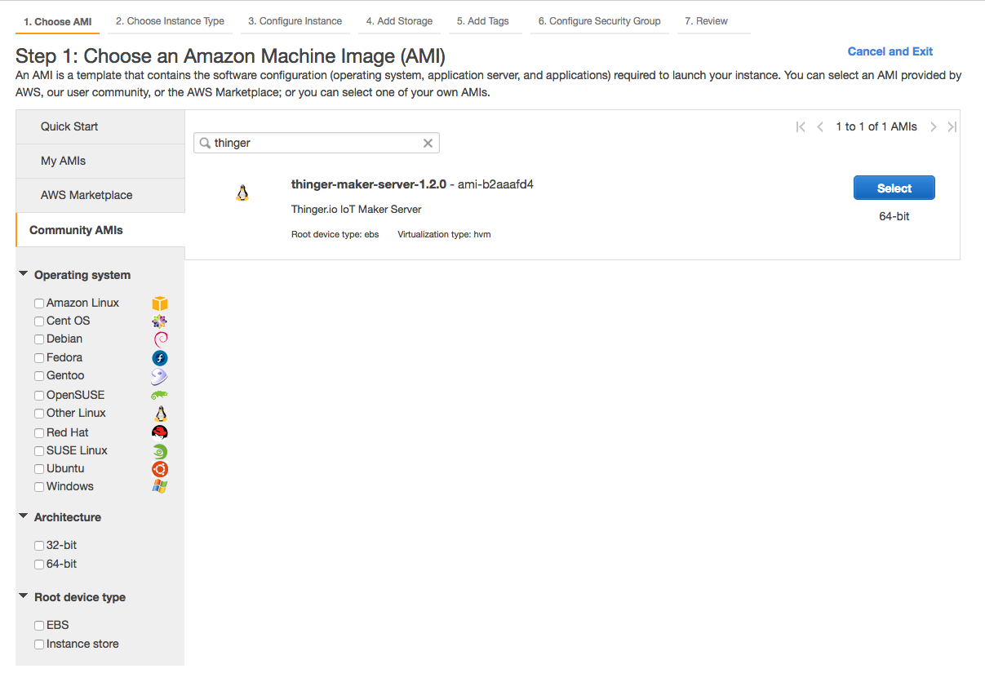Click the SUSE Linux green logo icon
The width and height of the screenshot is (985, 682).
pos(160,451)
